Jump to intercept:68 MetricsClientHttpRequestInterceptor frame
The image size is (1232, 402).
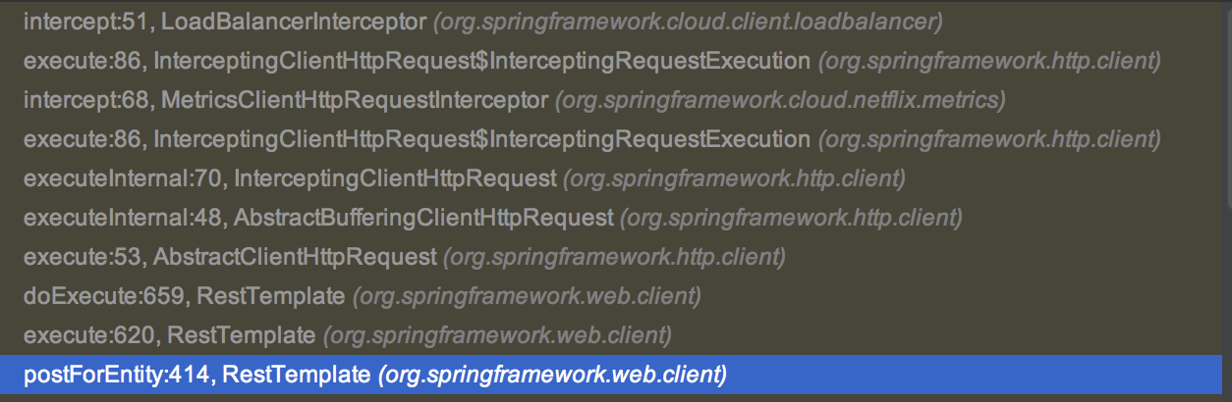tap(285, 100)
